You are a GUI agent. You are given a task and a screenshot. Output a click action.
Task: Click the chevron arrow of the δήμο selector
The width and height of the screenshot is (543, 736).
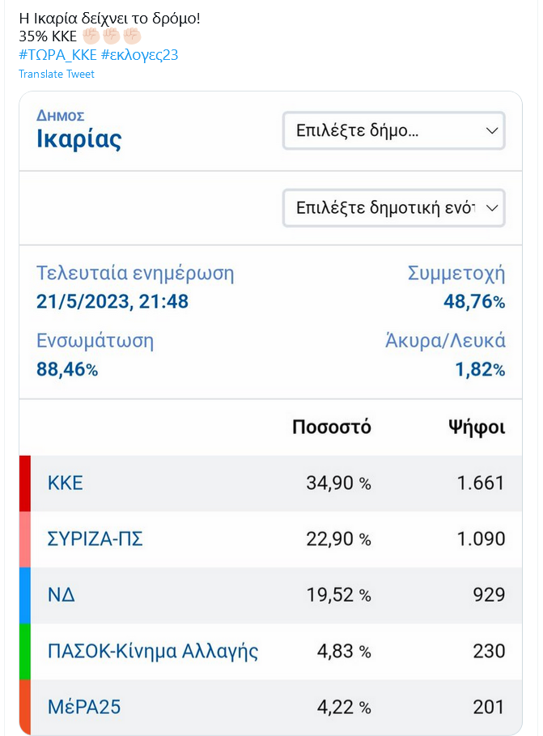[x=492, y=130]
